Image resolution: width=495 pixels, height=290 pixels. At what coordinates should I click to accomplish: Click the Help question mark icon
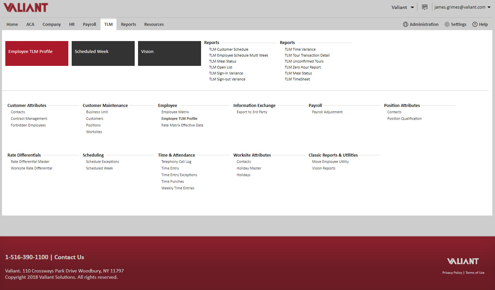[475, 24]
